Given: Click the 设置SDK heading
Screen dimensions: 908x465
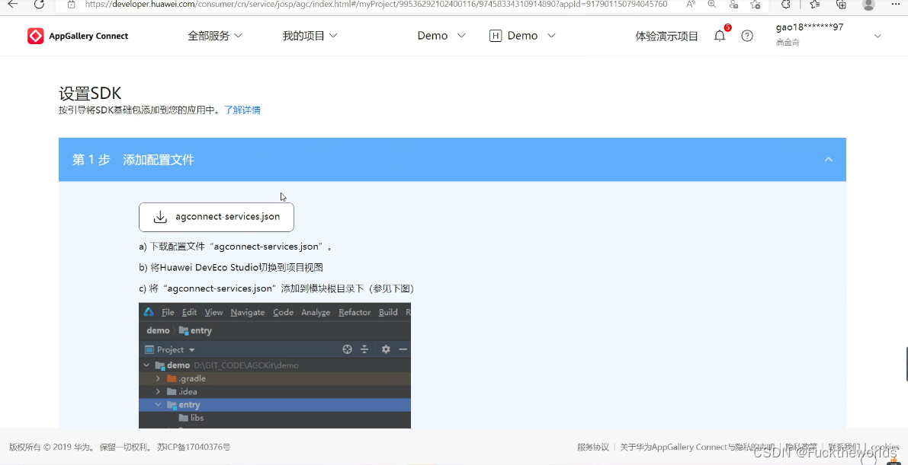Looking at the screenshot, I should tap(90, 94).
